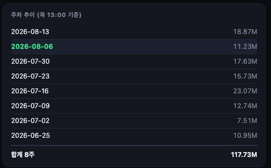Viewport: 271px width, 168px height.
Task: Click the 15.73M value
Action: pos(245,76)
